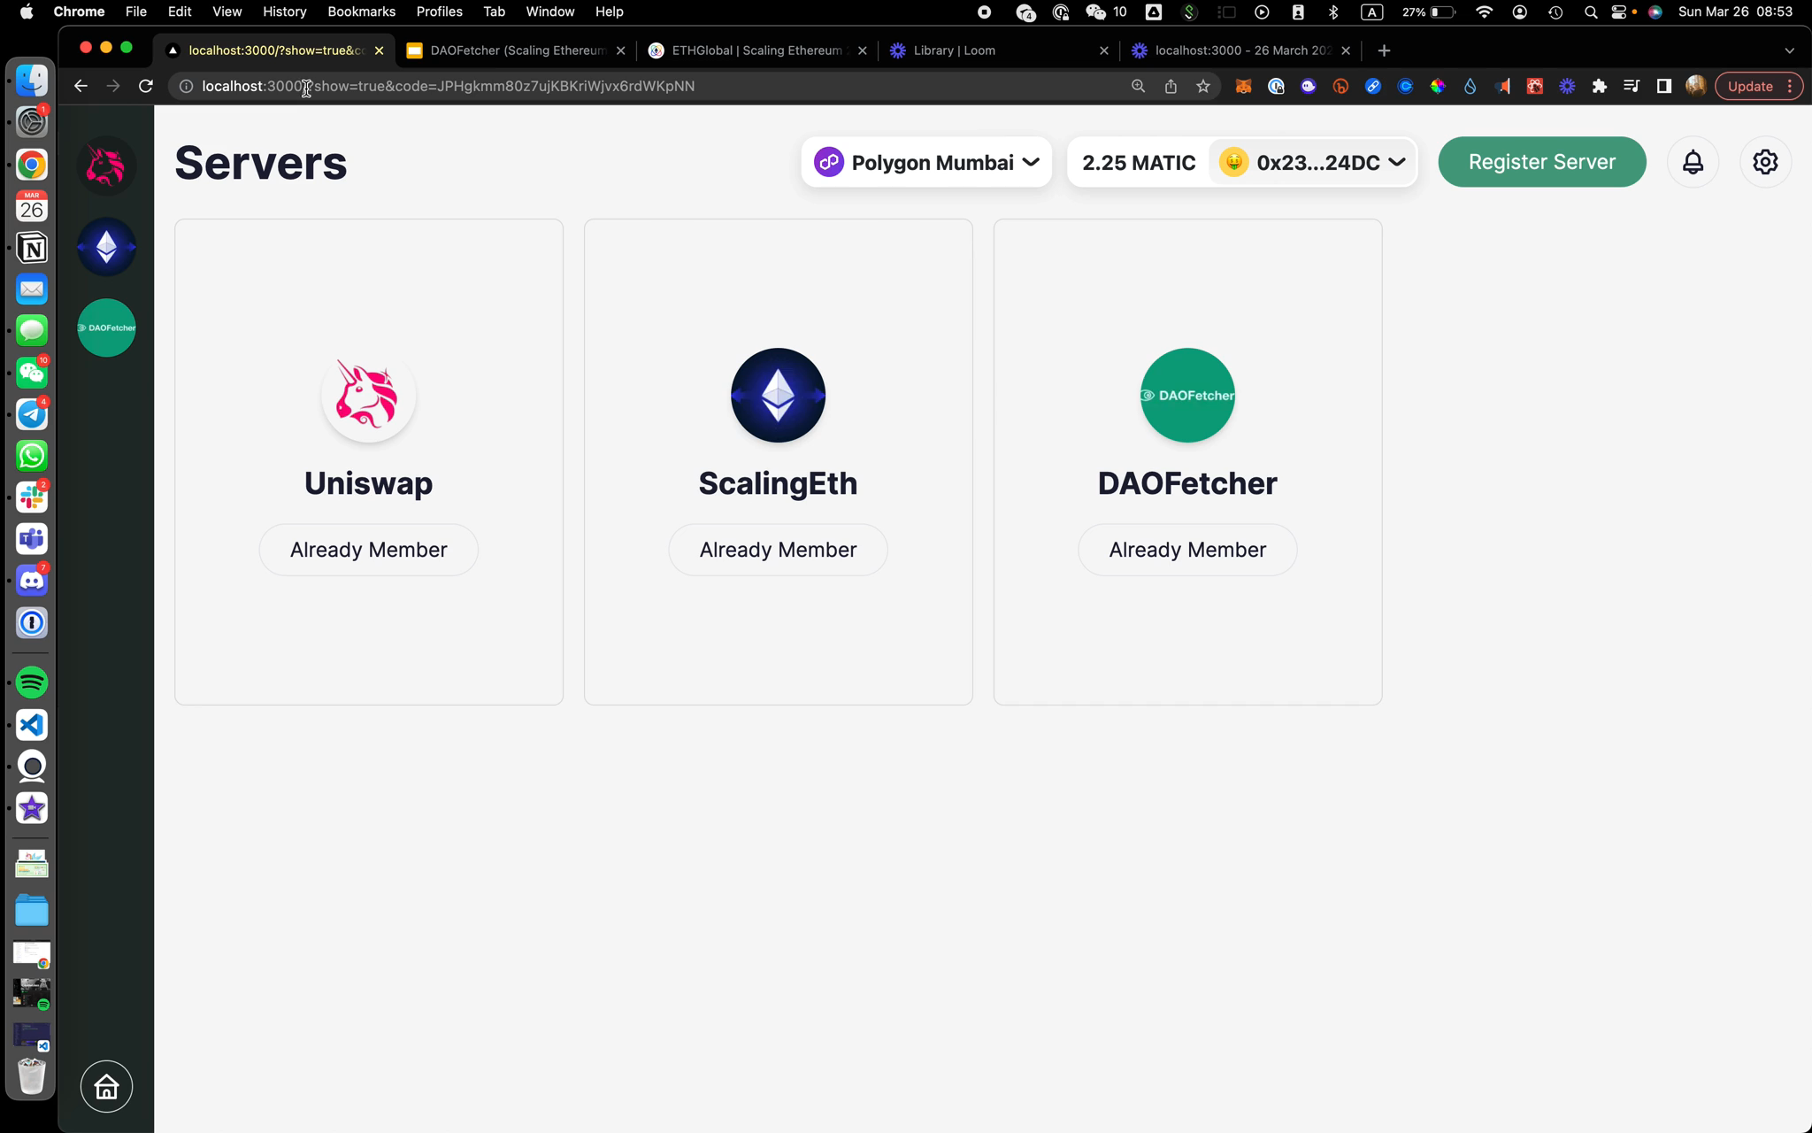This screenshot has height=1133, width=1812.
Task: Switch to Library | Loom tab
Action: (998, 50)
